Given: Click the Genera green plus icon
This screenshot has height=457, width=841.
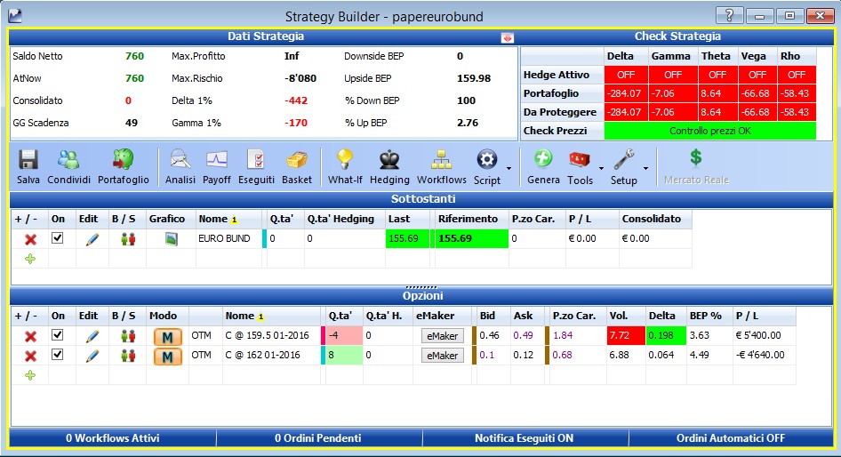Looking at the screenshot, I should pyautogui.click(x=543, y=167).
